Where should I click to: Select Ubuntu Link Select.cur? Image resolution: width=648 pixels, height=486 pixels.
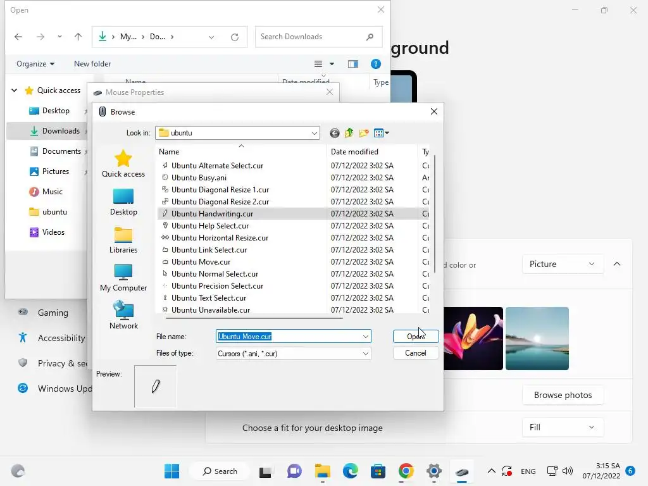209,249
